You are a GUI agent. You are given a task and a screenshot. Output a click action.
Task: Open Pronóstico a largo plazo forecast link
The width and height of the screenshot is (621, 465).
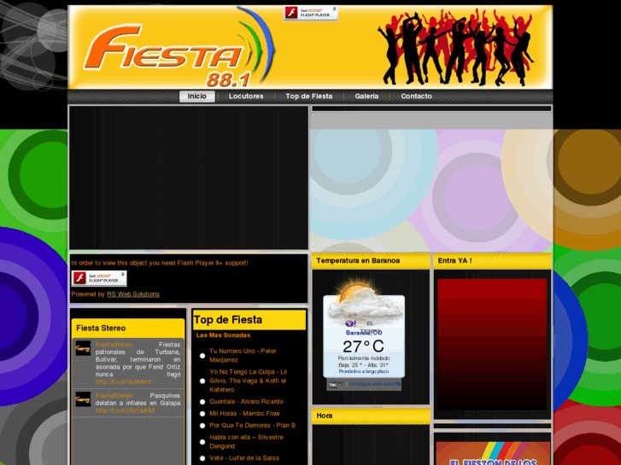(x=364, y=372)
